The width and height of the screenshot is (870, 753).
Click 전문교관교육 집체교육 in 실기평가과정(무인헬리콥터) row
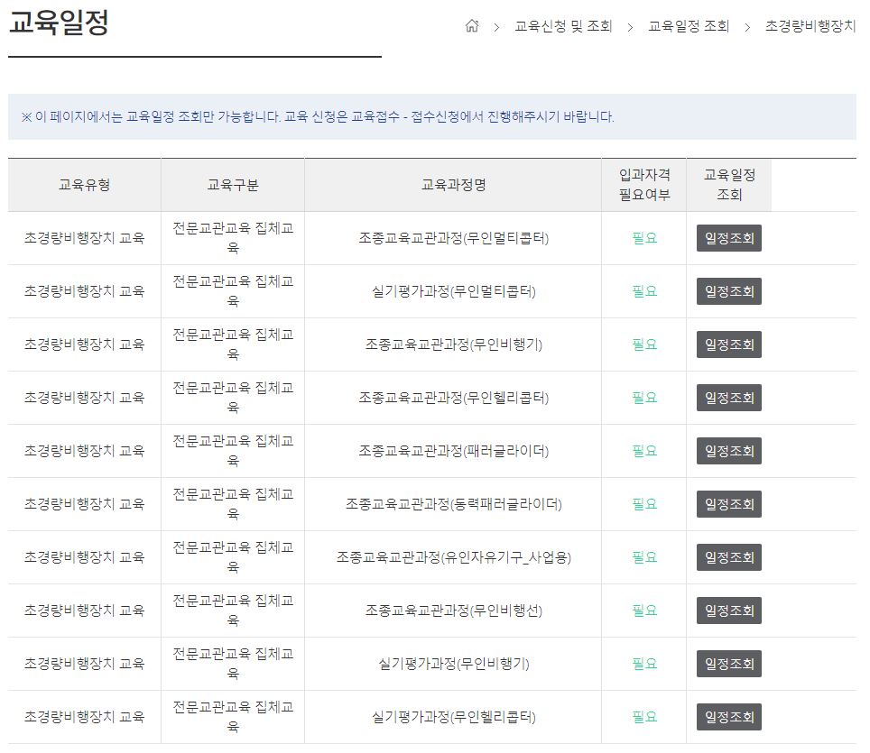(x=233, y=716)
